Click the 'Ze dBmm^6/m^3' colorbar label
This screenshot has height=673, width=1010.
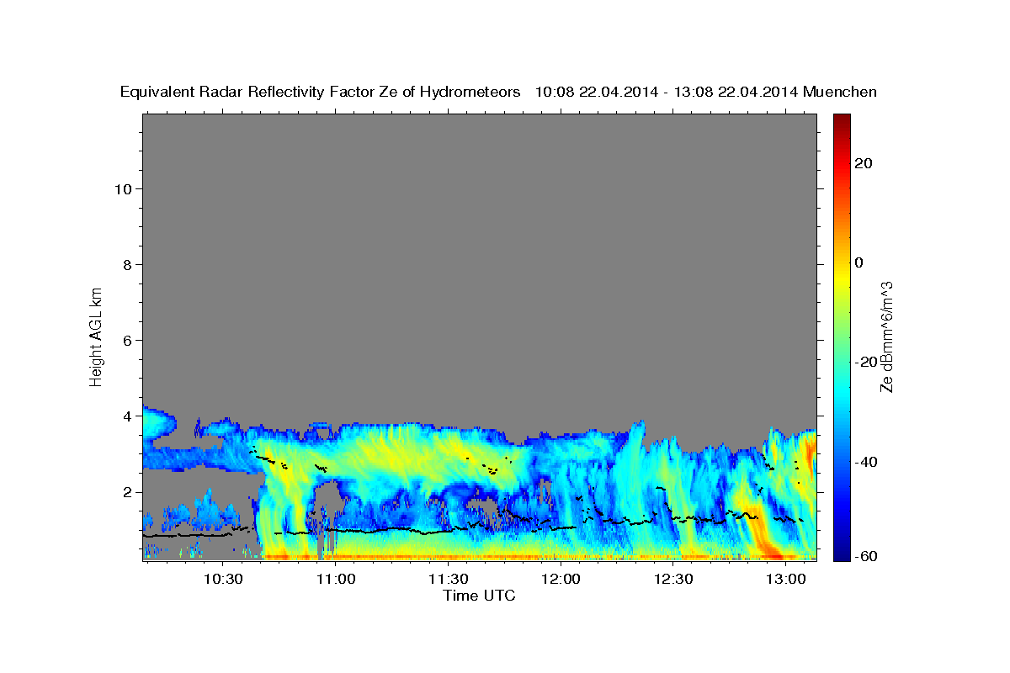tap(886, 336)
